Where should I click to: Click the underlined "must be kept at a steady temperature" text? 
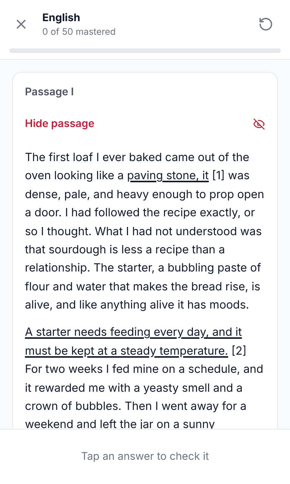pyautogui.click(x=126, y=351)
